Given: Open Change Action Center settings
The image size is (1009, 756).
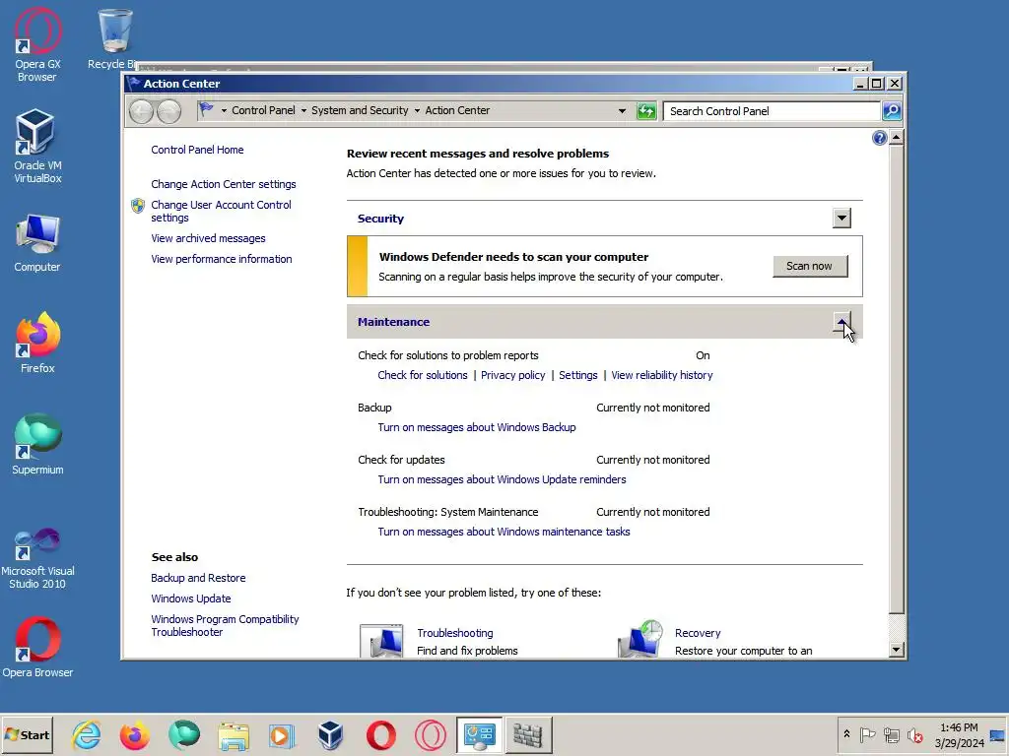Looking at the screenshot, I should [x=224, y=184].
